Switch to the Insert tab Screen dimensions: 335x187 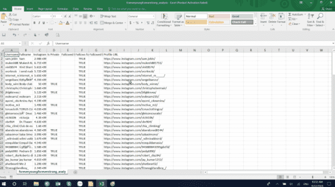tap(30, 9)
